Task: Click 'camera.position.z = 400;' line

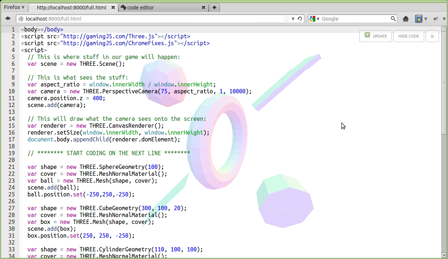Action: (x=66, y=98)
